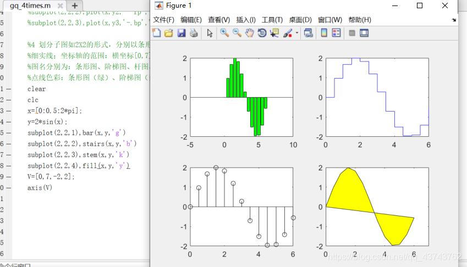Image resolution: width=467 pixels, height=267 pixels.
Task: Click the Hide Plot Tools icon
Action: point(352,33)
